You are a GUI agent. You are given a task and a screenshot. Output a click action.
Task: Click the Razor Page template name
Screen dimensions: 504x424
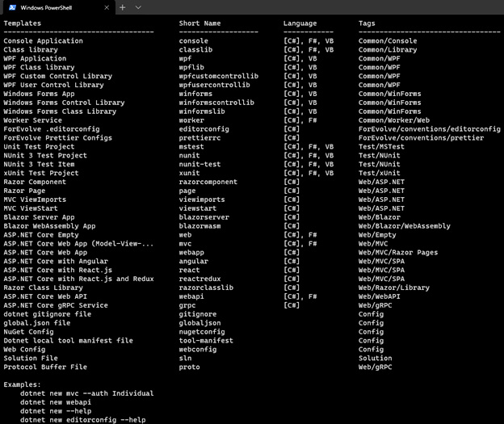(24, 191)
